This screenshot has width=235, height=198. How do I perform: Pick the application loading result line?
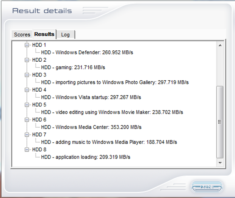pyautogui.click(x=86, y=157)
